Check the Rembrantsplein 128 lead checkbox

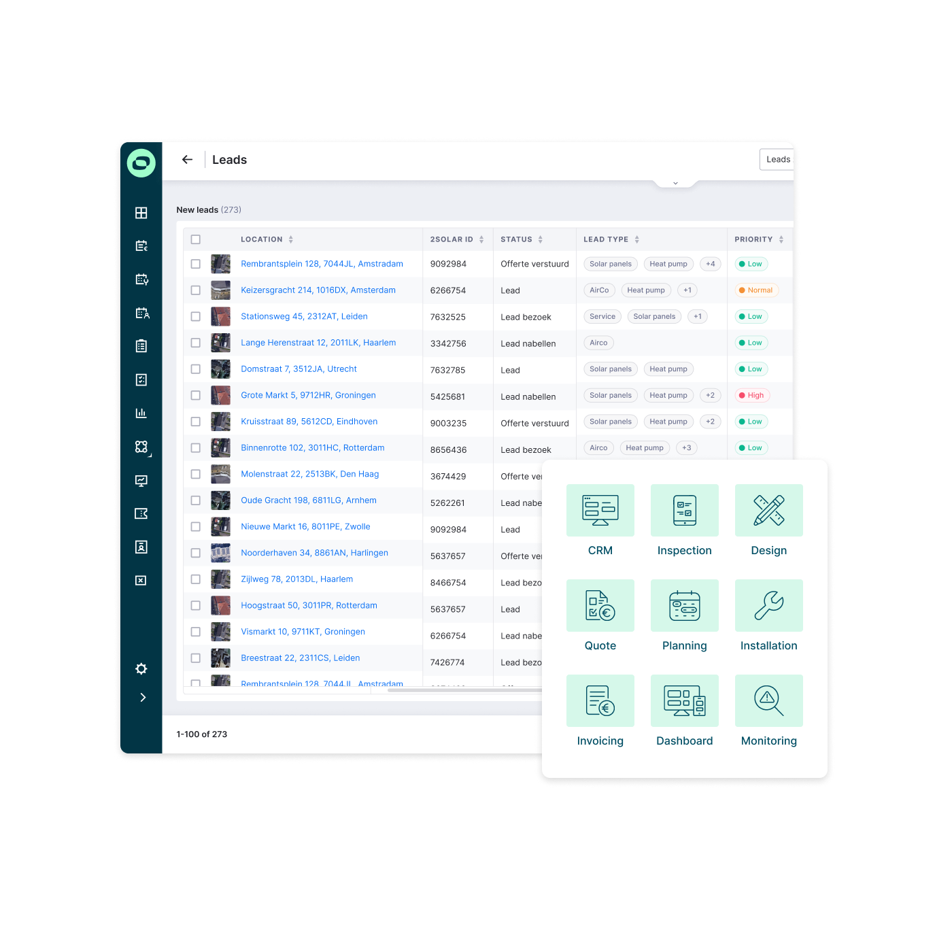196,264
